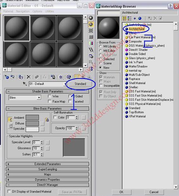Image resolution: width=179 pixels, height=196 pixels.
Task: Switch browser to View Small Icons
Action: coord(134,18)
